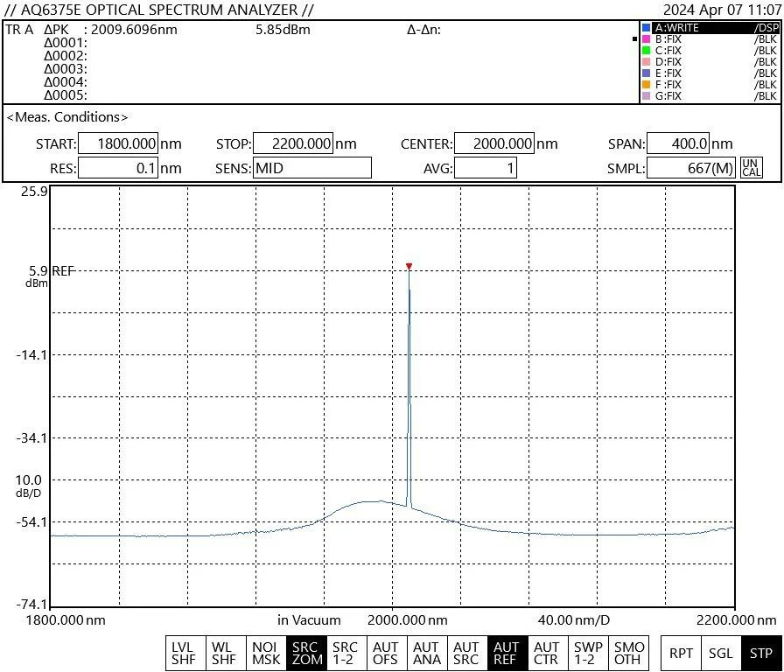Open SMO OTH smoothing options
The image size is (784, 672).
point(626,653)
